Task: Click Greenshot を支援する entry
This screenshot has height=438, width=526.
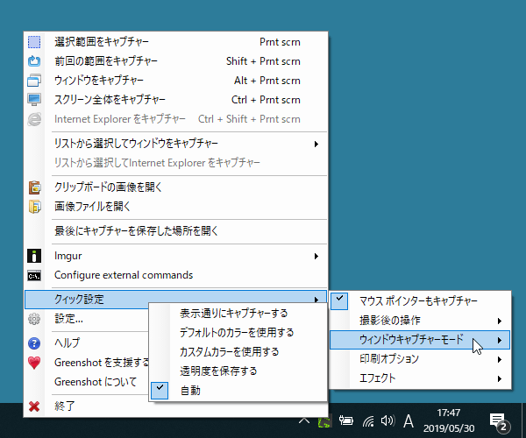Action: [87, 363]
